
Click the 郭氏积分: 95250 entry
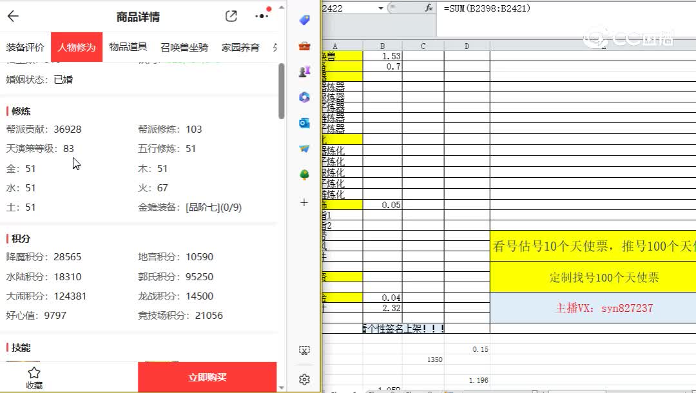coord(176,277)
